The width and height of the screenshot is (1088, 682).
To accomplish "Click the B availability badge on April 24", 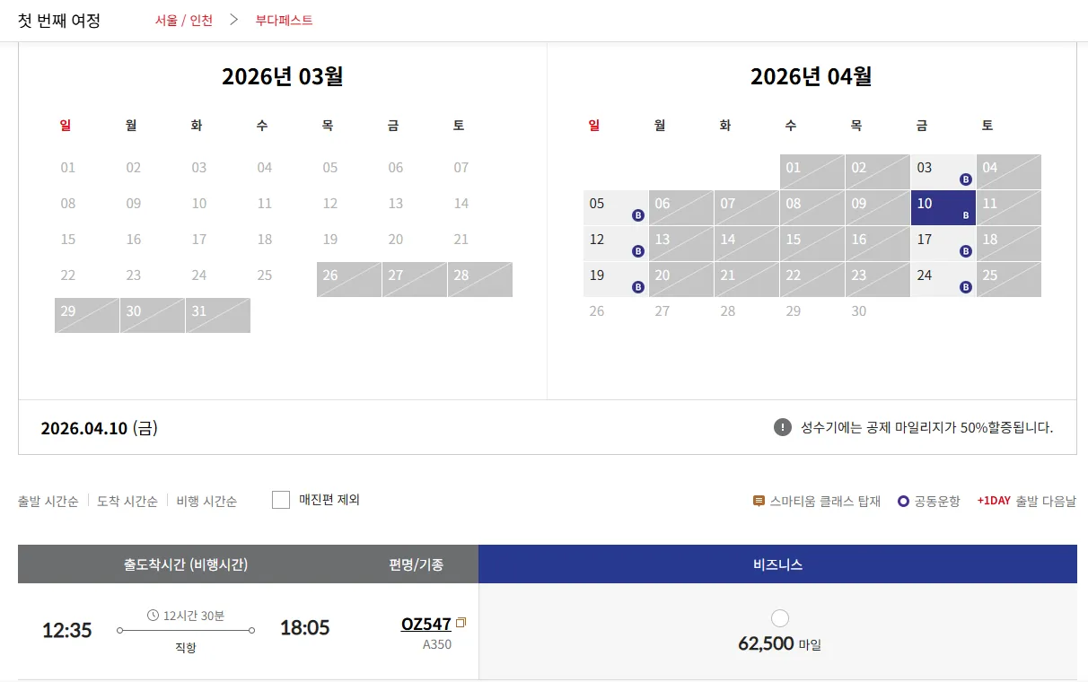I will point(966,289).
